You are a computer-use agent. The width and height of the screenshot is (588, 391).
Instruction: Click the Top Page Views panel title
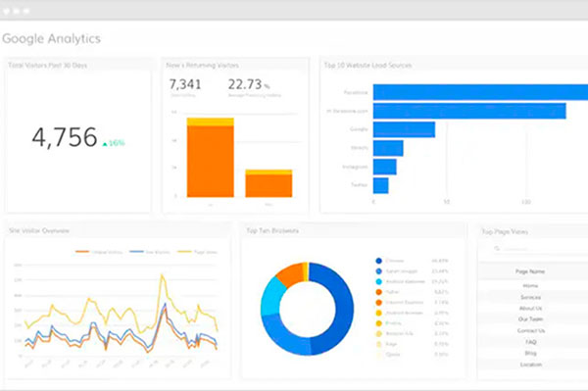coord(505,231)
